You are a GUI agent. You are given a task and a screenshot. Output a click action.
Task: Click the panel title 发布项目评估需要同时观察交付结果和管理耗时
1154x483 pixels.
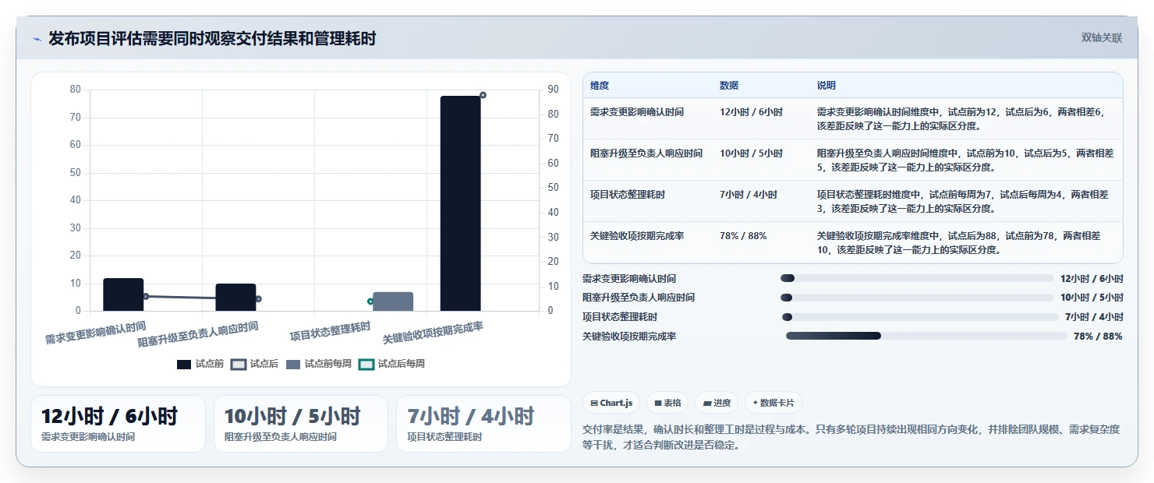tap(212, 38)
